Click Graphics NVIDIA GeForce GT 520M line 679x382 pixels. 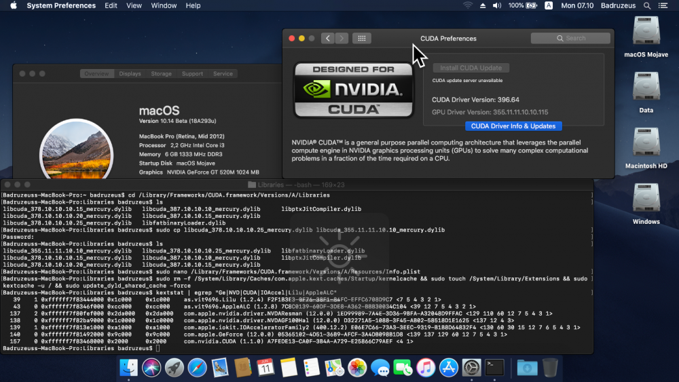click(199, 172)
